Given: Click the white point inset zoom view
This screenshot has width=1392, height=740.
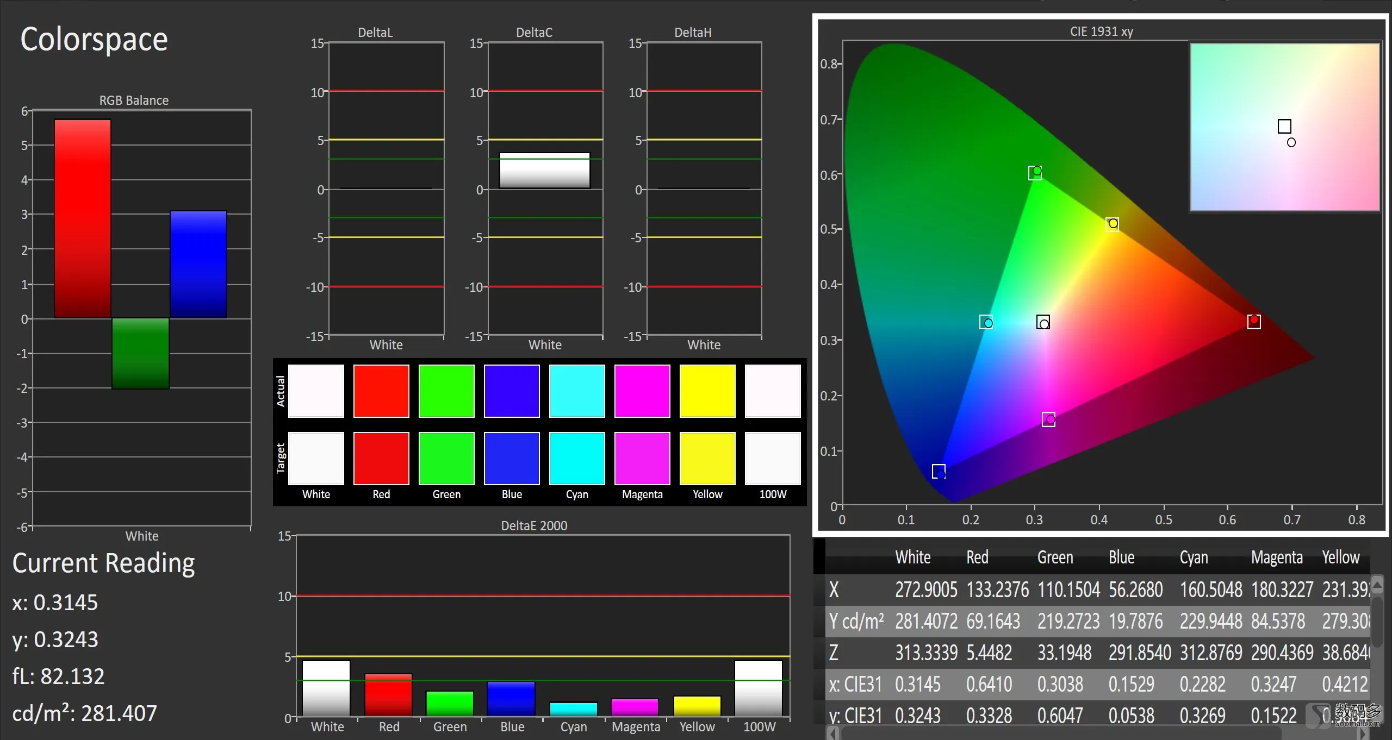Looking at the screenshot, I should (1285, 127).
